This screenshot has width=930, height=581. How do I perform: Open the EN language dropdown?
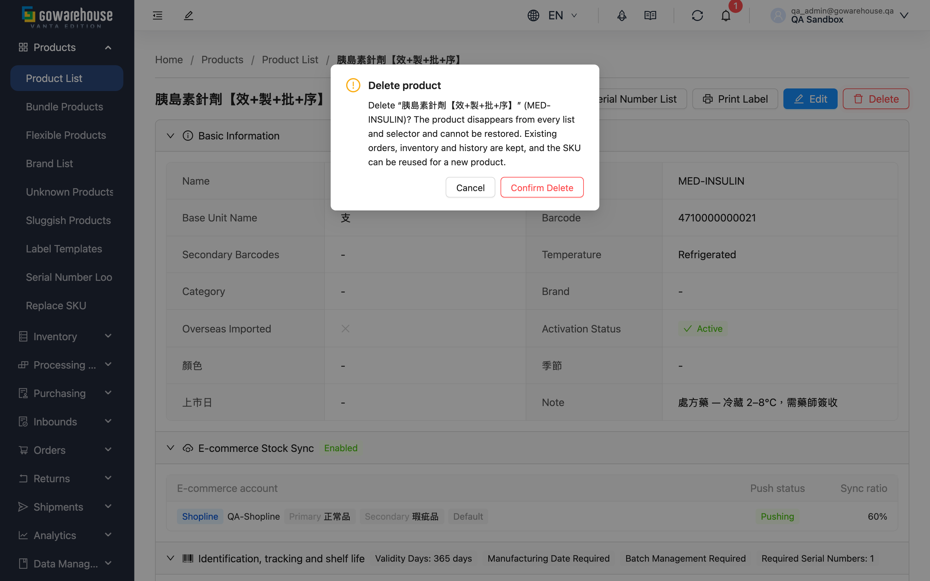click(563, 15)
